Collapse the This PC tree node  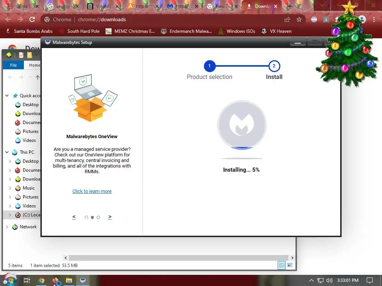[7, 152]
